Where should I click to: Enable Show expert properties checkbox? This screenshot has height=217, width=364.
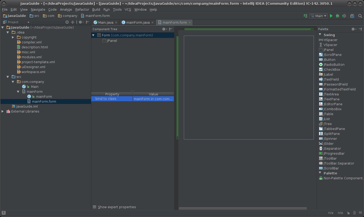[95, 207]
